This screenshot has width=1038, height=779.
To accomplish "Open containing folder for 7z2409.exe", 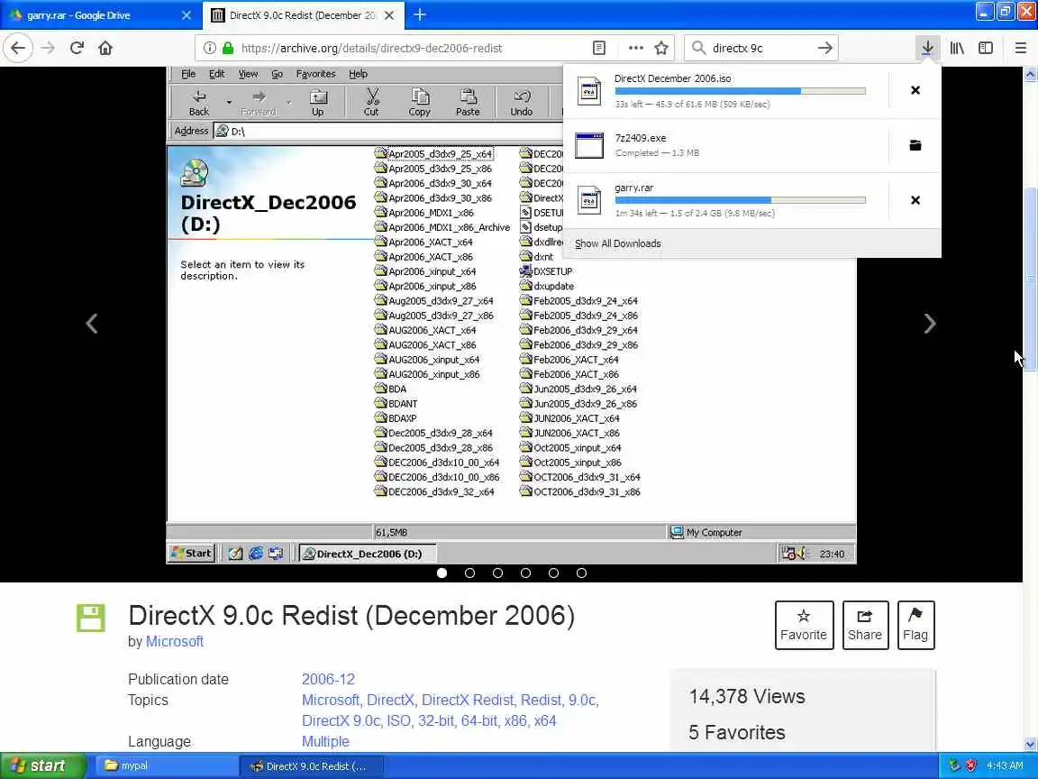I will click(915, 145).
